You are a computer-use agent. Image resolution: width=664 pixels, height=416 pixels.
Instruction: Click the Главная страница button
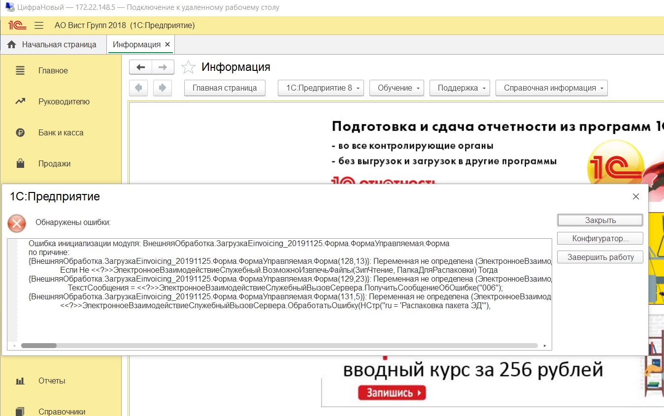click(x=225, y=88)
